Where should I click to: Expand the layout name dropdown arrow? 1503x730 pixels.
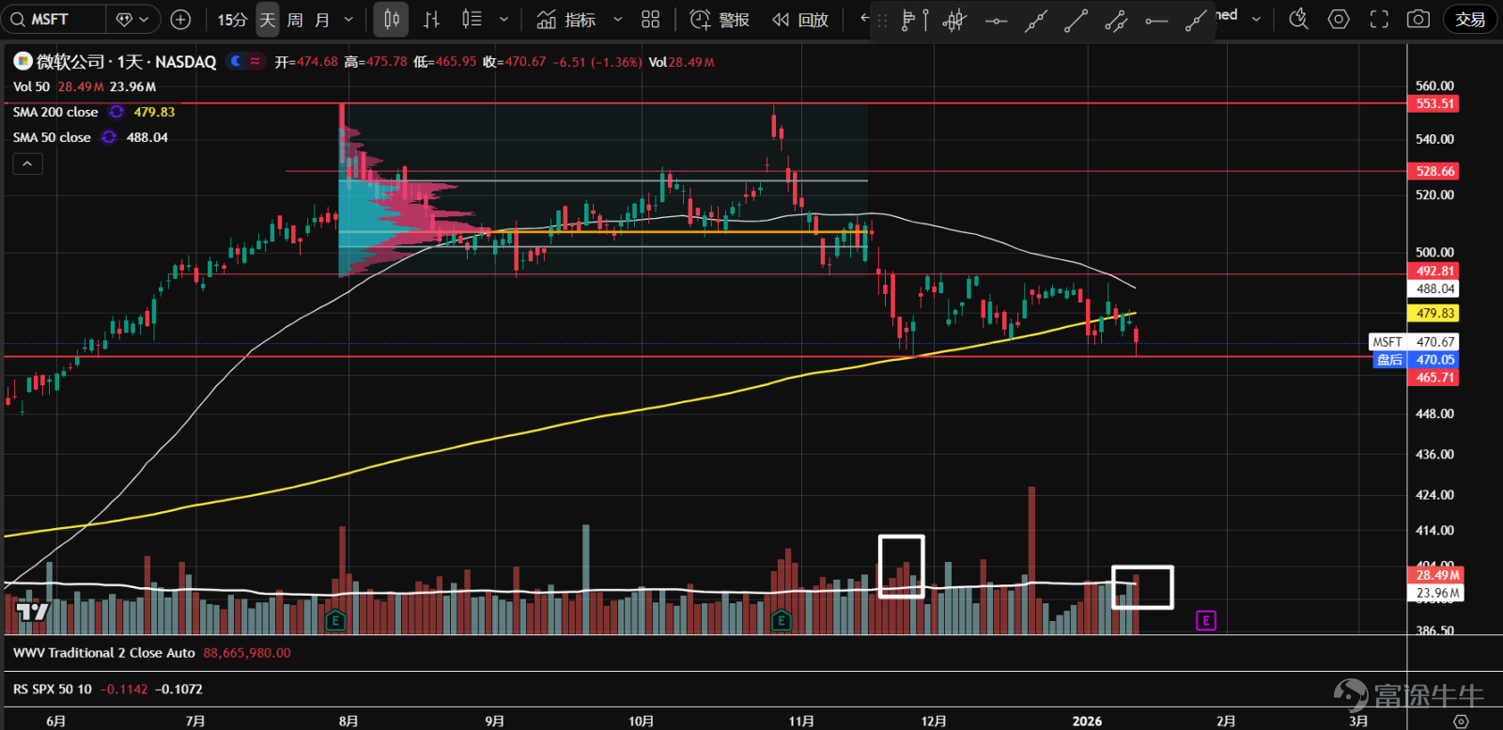coord(1256,19)
